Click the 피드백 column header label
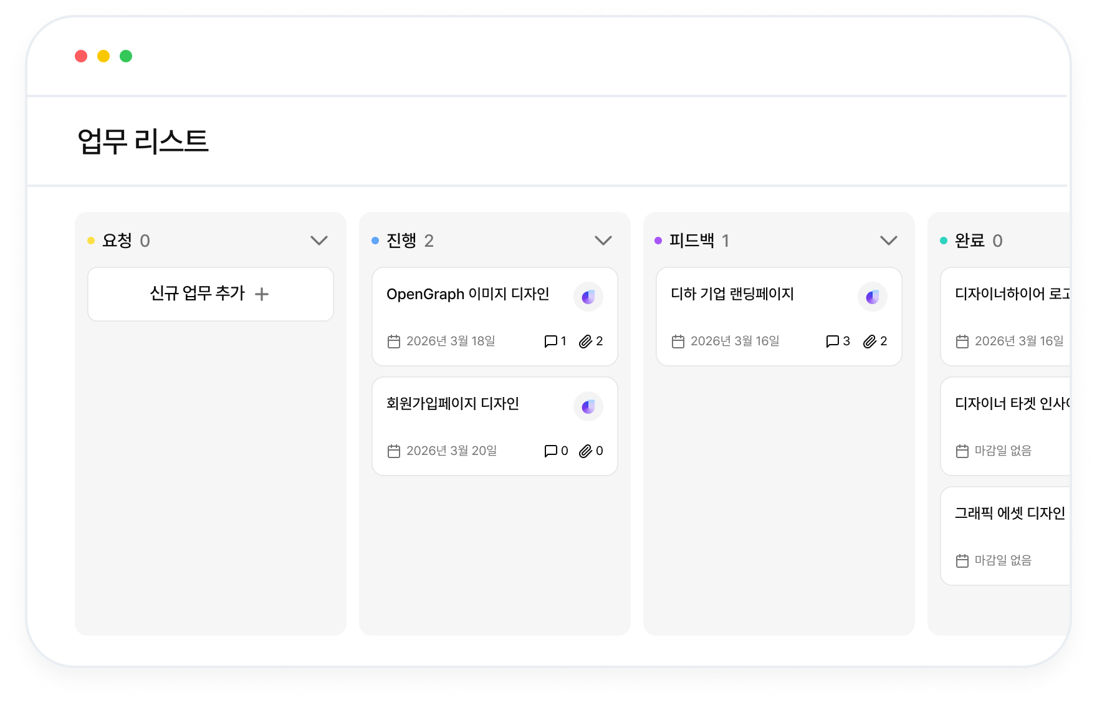 (x=692, y=241)
